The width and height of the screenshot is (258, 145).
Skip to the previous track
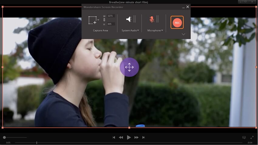114,137
